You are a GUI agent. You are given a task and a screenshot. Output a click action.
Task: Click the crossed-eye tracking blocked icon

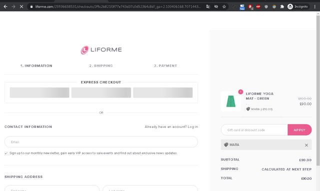point(216,6)
